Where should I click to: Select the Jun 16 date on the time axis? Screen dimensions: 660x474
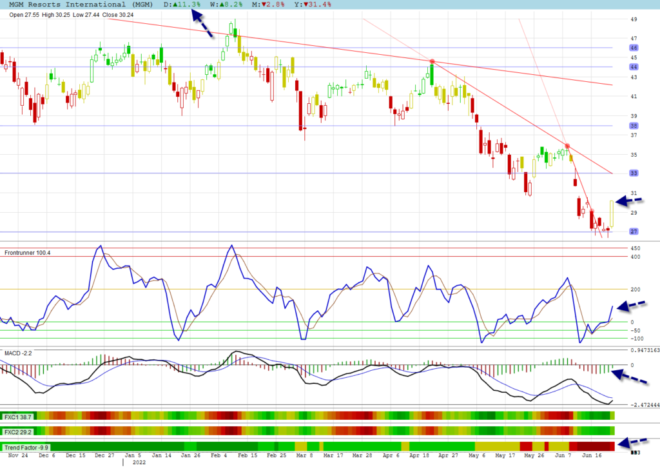592,455
